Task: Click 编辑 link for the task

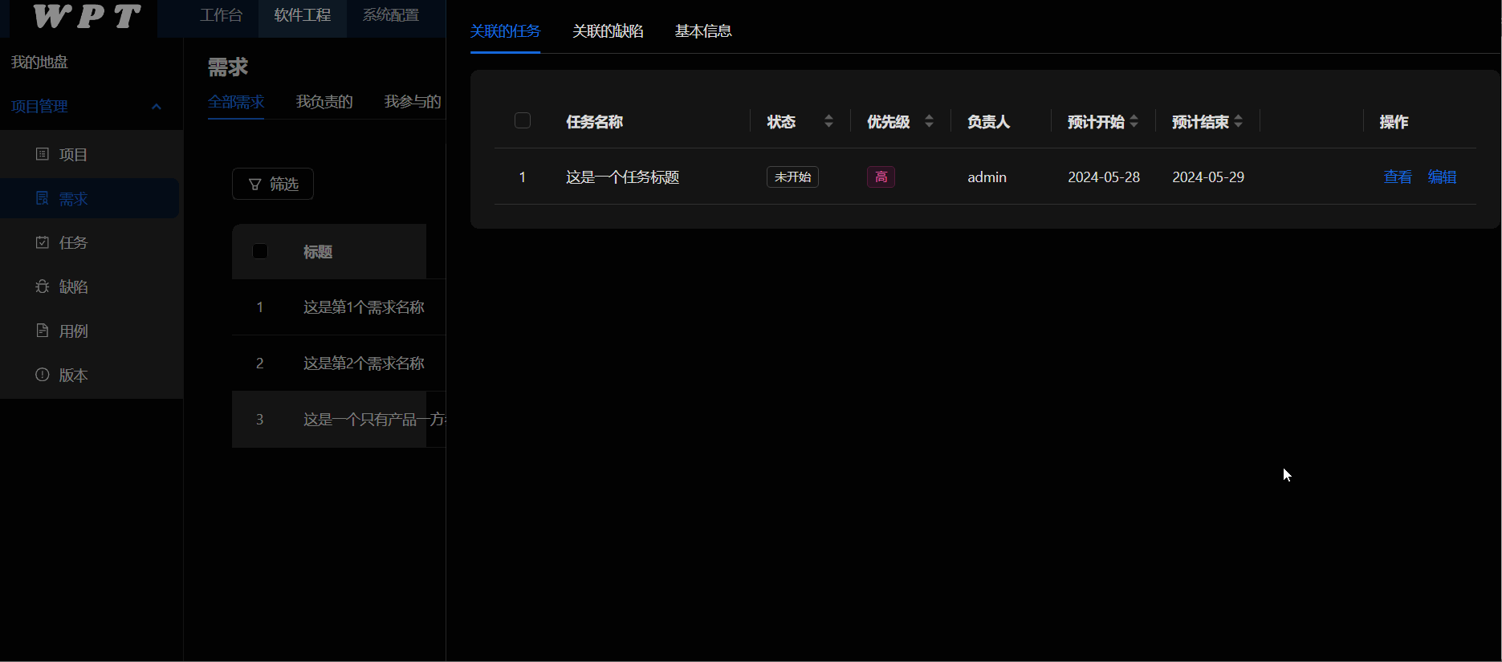Action: point(1442,177)
